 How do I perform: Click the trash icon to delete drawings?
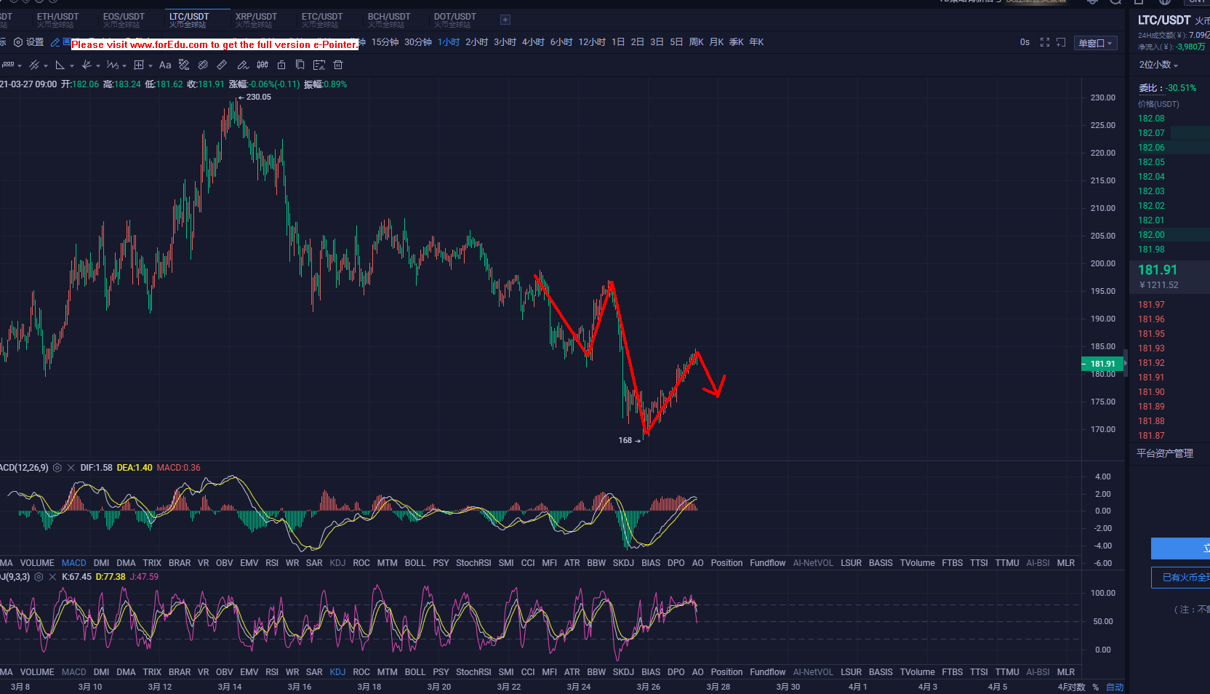[x=338, y=65]
